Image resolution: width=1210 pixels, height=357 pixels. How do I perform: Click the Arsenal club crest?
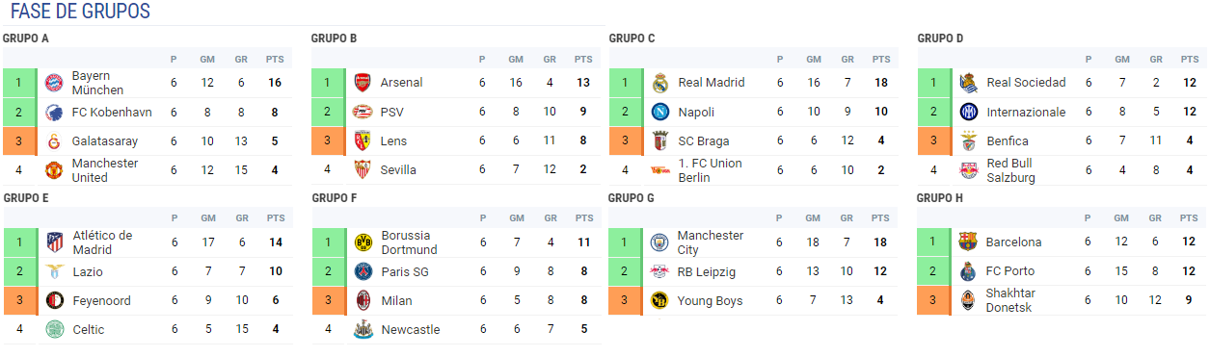point(363,83)
